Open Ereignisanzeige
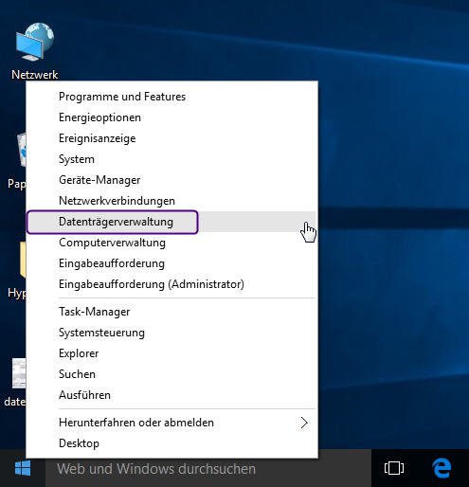The height and width of the screenshot is (487, 469). (x=171, y=138)
